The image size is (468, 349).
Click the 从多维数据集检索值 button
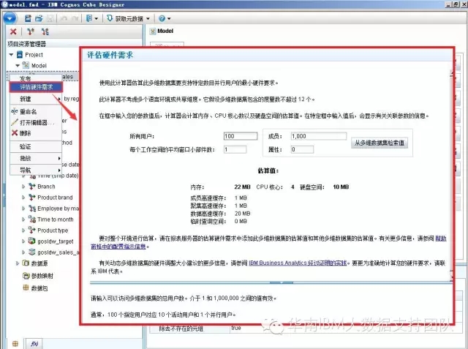[x=380, y=143]
